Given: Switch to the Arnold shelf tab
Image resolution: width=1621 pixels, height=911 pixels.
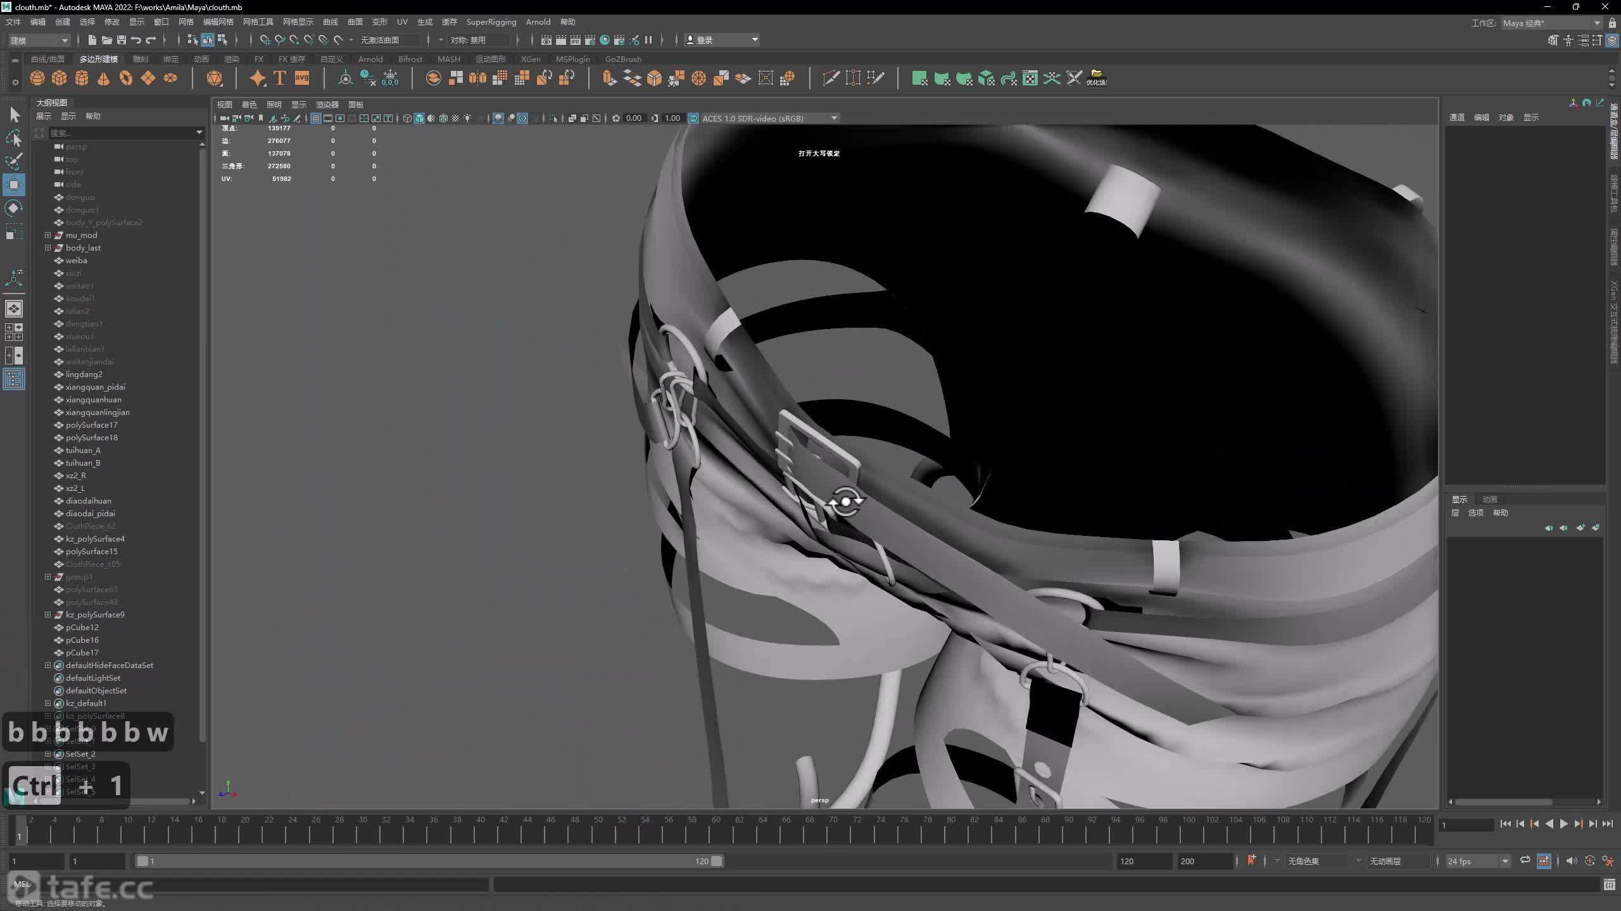Looking at the screenshot, I should (x=370, y=59).
